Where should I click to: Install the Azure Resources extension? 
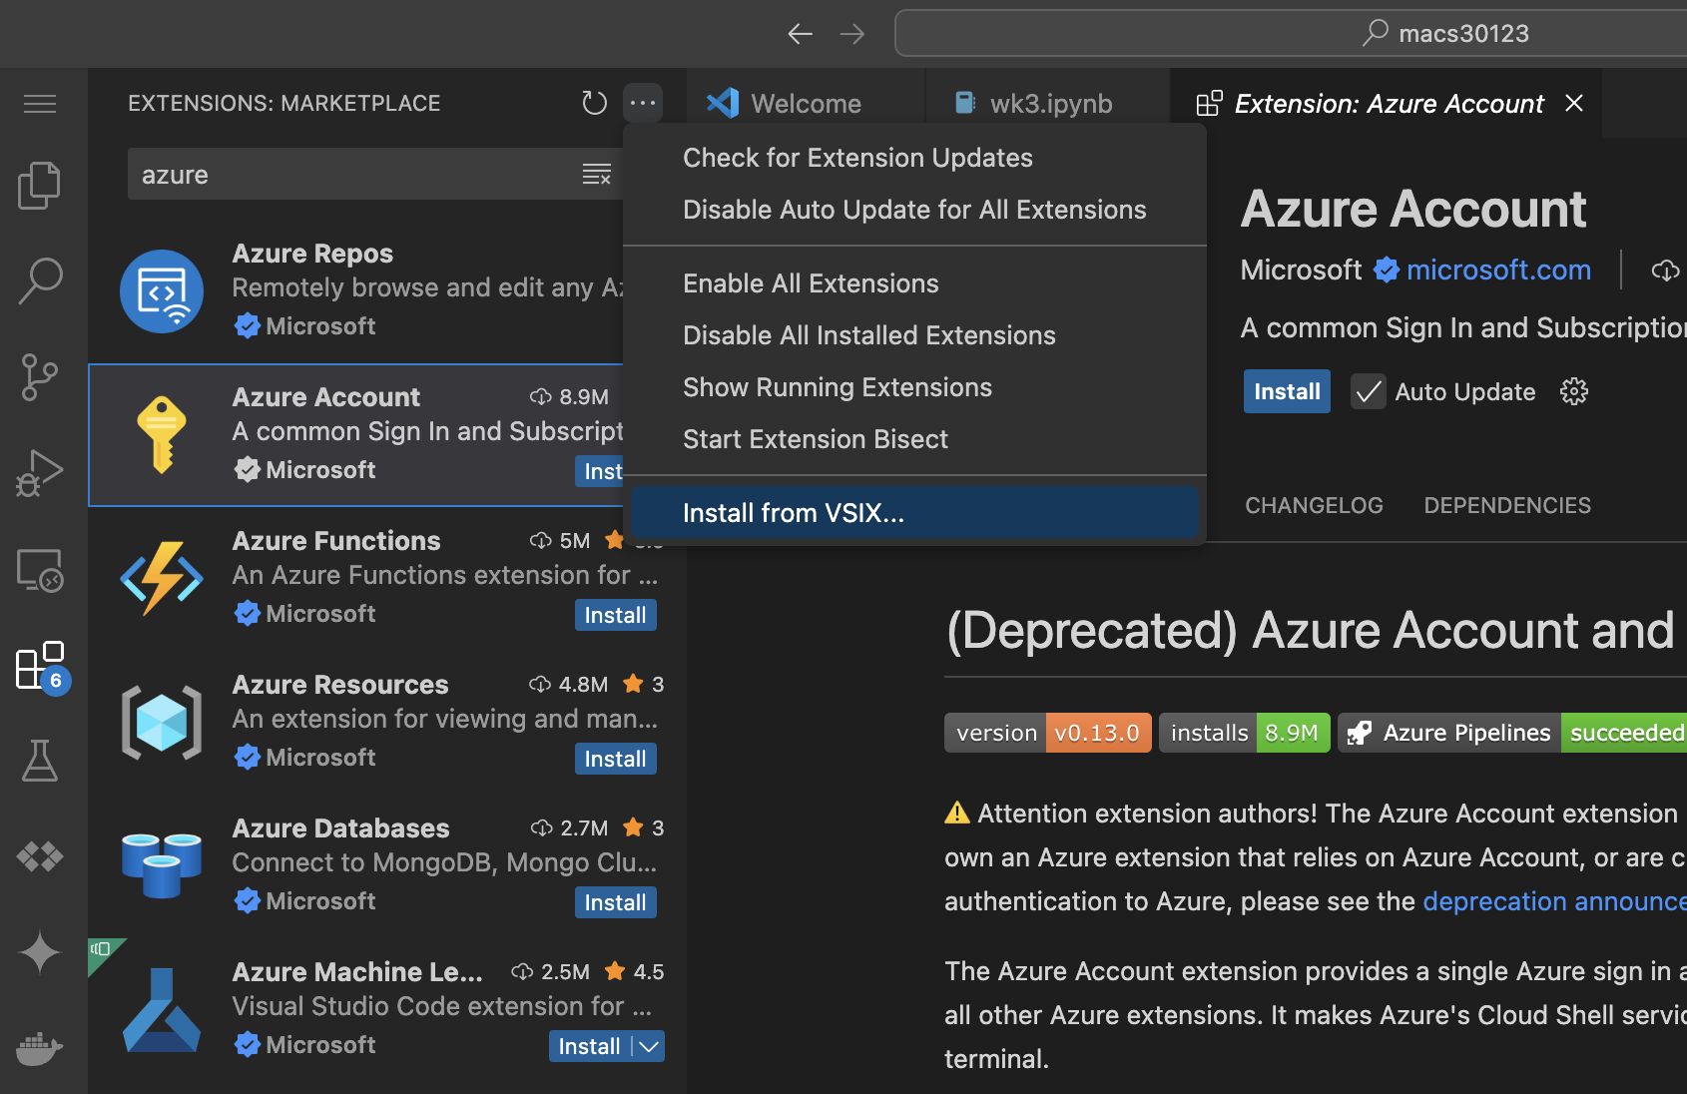[x=615, y=759]
